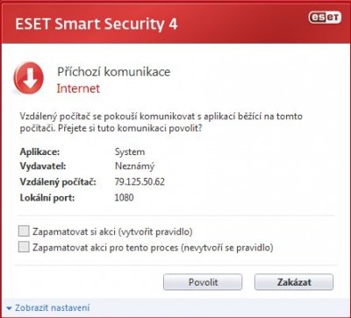Click the ESET logo in the header
Viewport: 351px width, 318px height.
pos(325,18)
